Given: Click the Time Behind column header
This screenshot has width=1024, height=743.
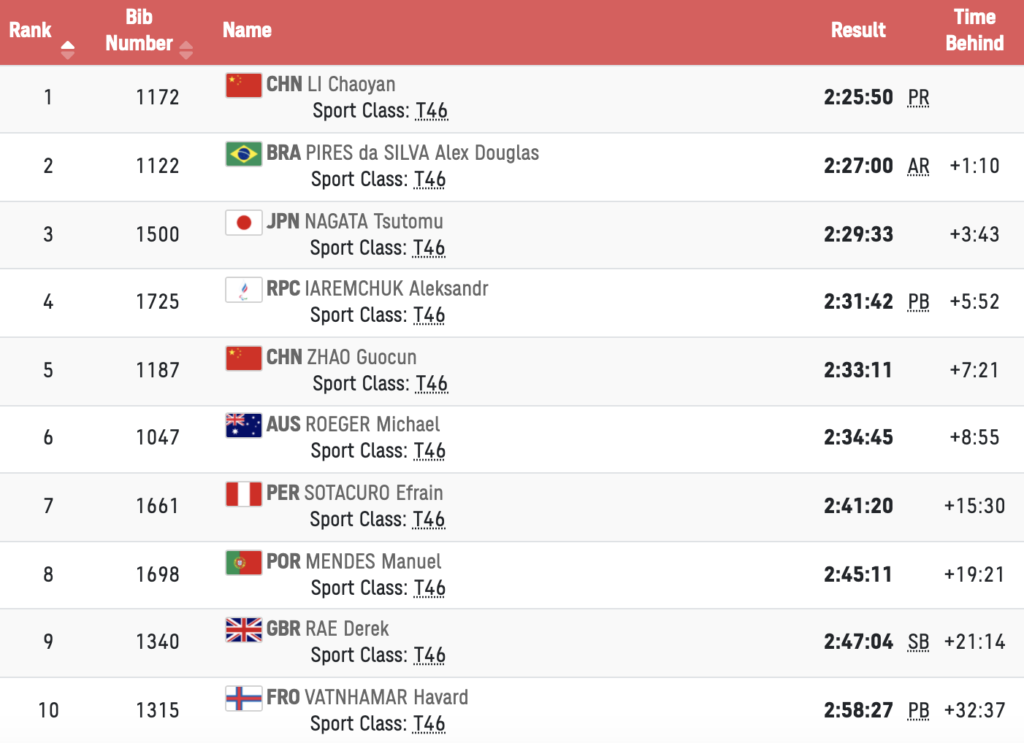Looking at the screenshot, I should [x=974, y=31].
